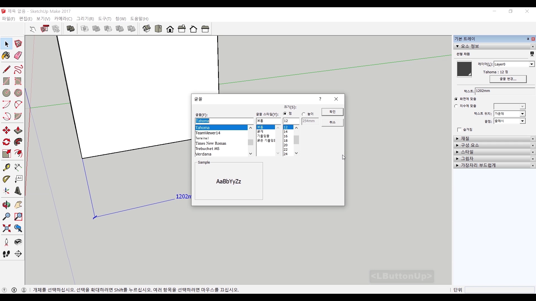Select the 높이 size radio button
Image resolution: width=536 pixels, height=301 pixels.
(x=304, y=114)
